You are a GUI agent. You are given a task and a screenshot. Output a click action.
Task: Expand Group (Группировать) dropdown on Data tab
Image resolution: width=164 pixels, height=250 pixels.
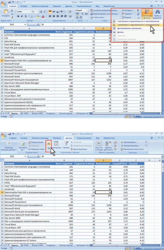137,142
